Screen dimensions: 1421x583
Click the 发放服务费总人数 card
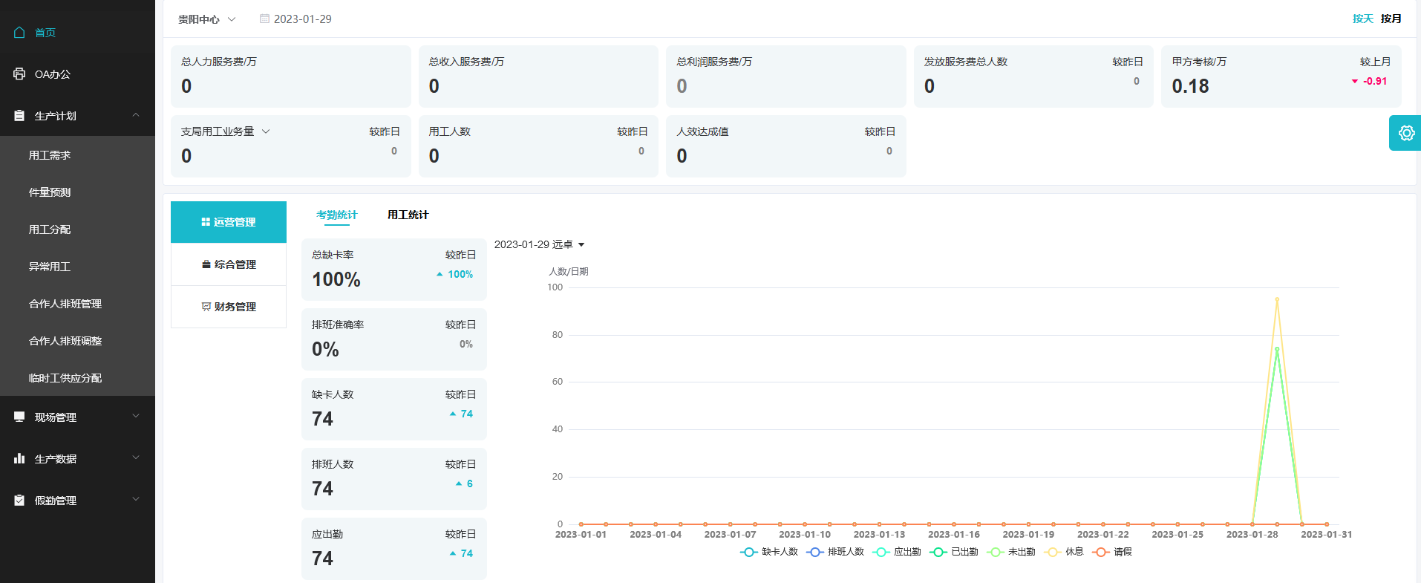1033,76
